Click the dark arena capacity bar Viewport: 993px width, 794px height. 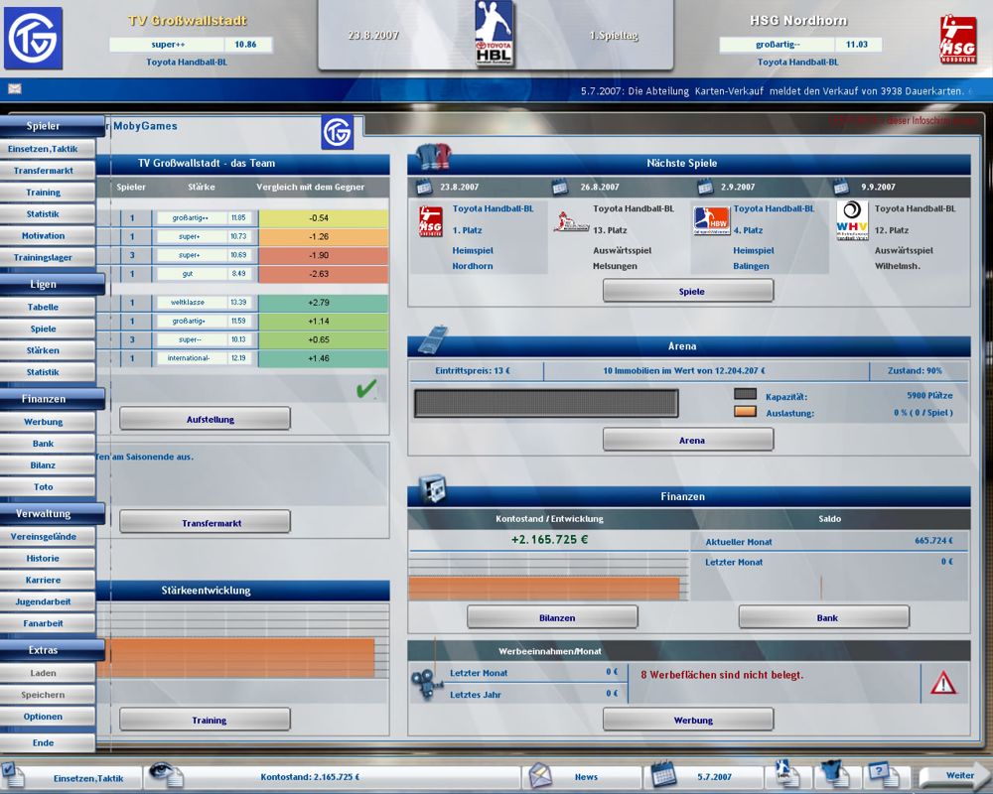pos(546,403)
